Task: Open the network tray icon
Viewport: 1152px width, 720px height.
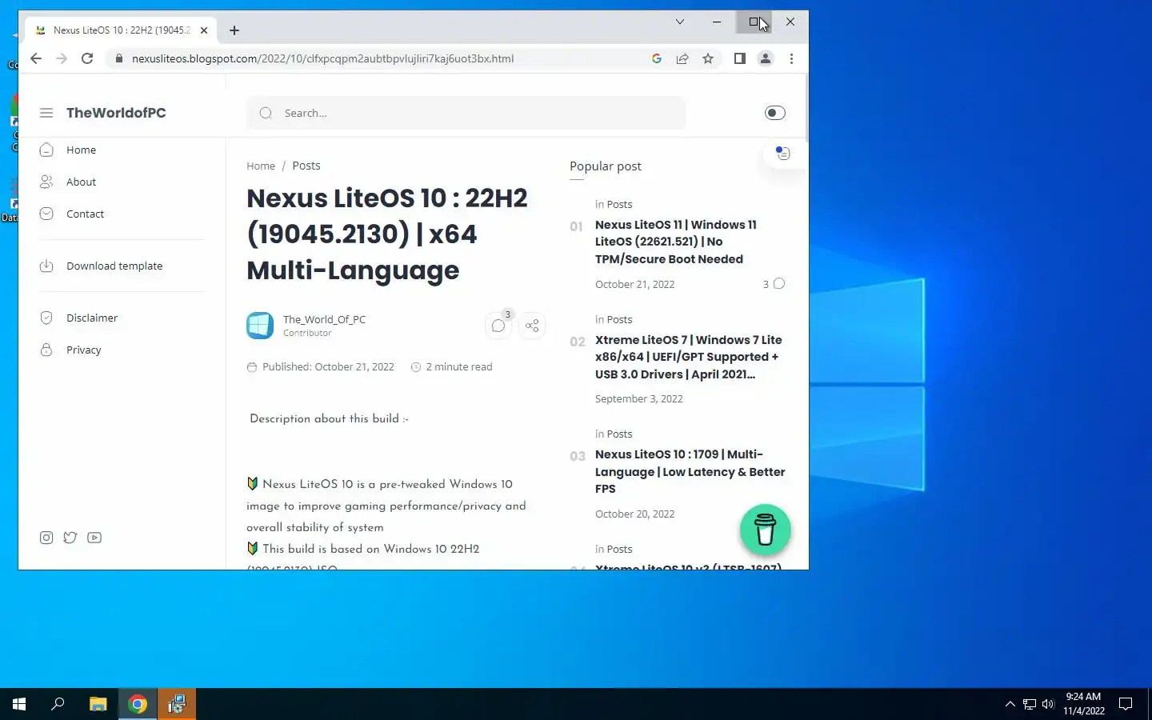Action: pyautogui.click(x=1030, y=704)
